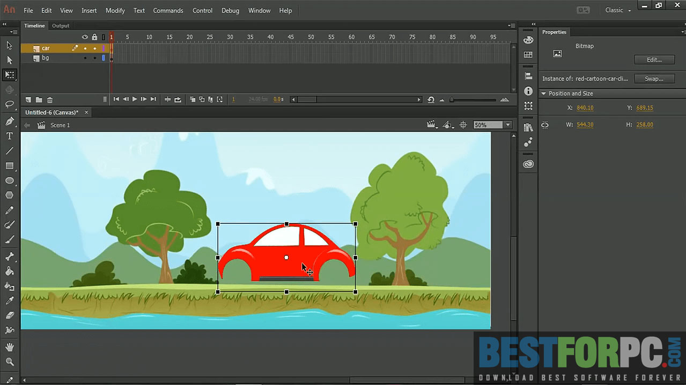Select the Lasso tool
The image size is (686, 385).
(x=9, y=104)
